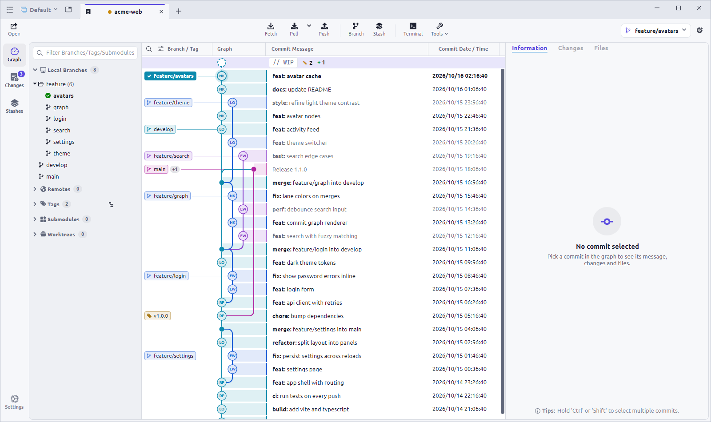Click the Stash toolbar icon

coord(379,29)
